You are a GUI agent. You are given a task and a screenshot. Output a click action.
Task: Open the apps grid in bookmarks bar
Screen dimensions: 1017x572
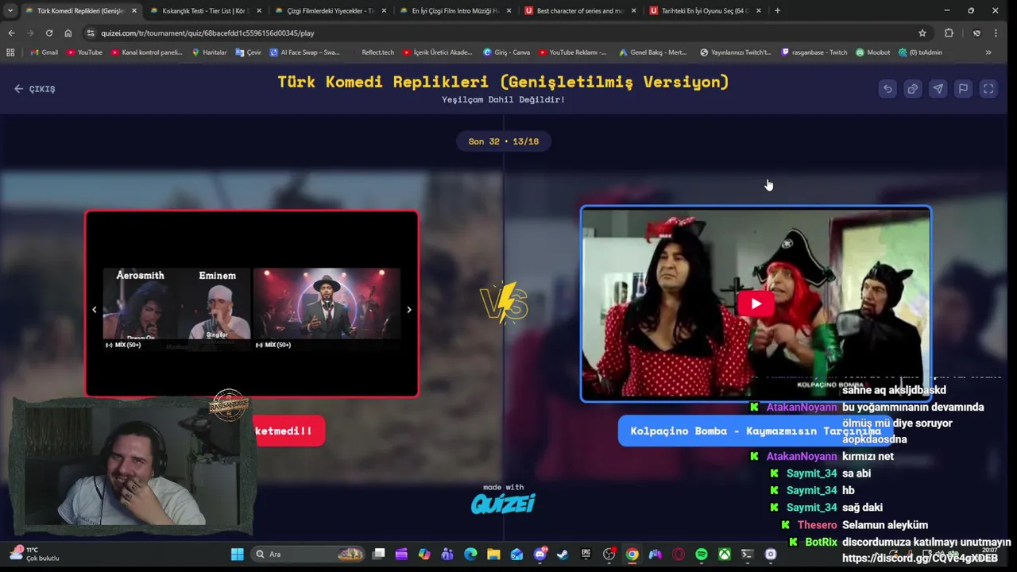(10, 52)
